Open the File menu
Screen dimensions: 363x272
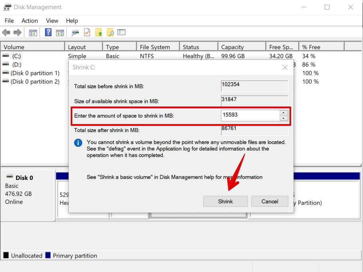pos(9,21)
